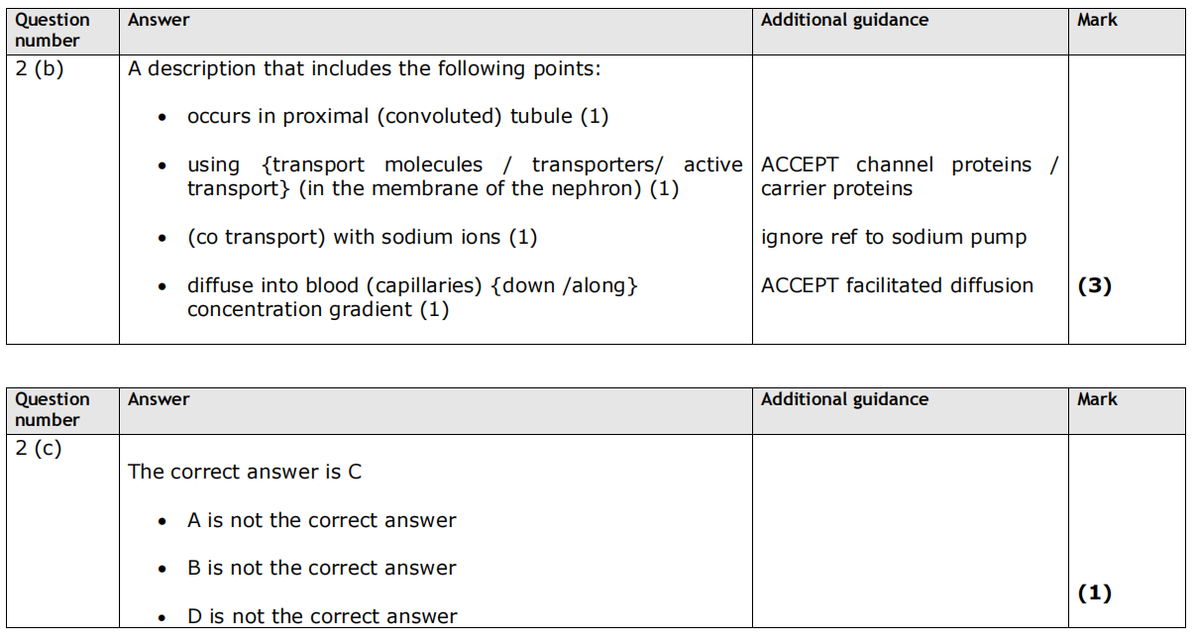Click the bold "(3)" mark value
Screen dimensions: 1196x643
1094,286
